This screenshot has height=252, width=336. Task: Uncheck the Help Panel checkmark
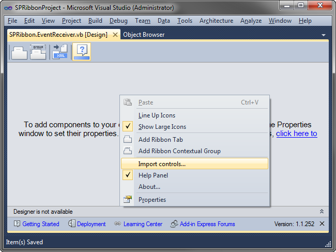pyautogui.click(x=128, y=175)
